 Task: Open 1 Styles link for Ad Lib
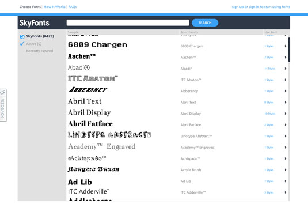click(269, 181)
